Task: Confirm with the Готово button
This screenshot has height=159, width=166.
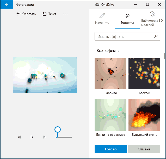Action: tap(111, 149)
